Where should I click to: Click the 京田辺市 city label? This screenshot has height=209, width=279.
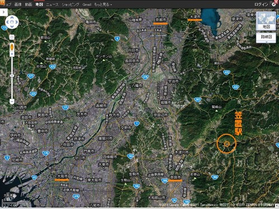click(x=160, y=115)
